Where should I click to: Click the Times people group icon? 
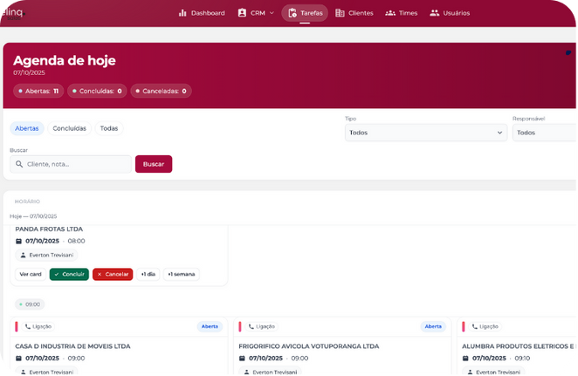point(390,13)
